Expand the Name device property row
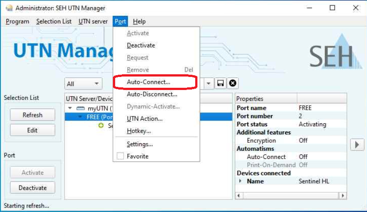 tap(240, 181)
